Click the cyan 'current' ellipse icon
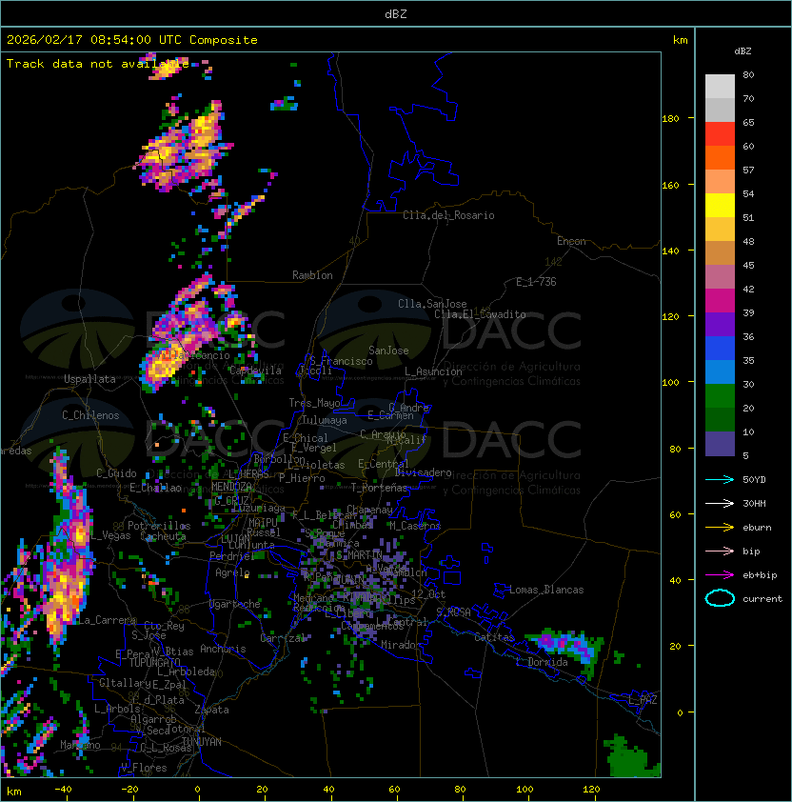792x802 pixels. pyautogui.click(x=720, y=598)
